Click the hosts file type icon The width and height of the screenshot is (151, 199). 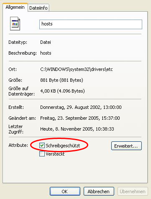point(15,24)
